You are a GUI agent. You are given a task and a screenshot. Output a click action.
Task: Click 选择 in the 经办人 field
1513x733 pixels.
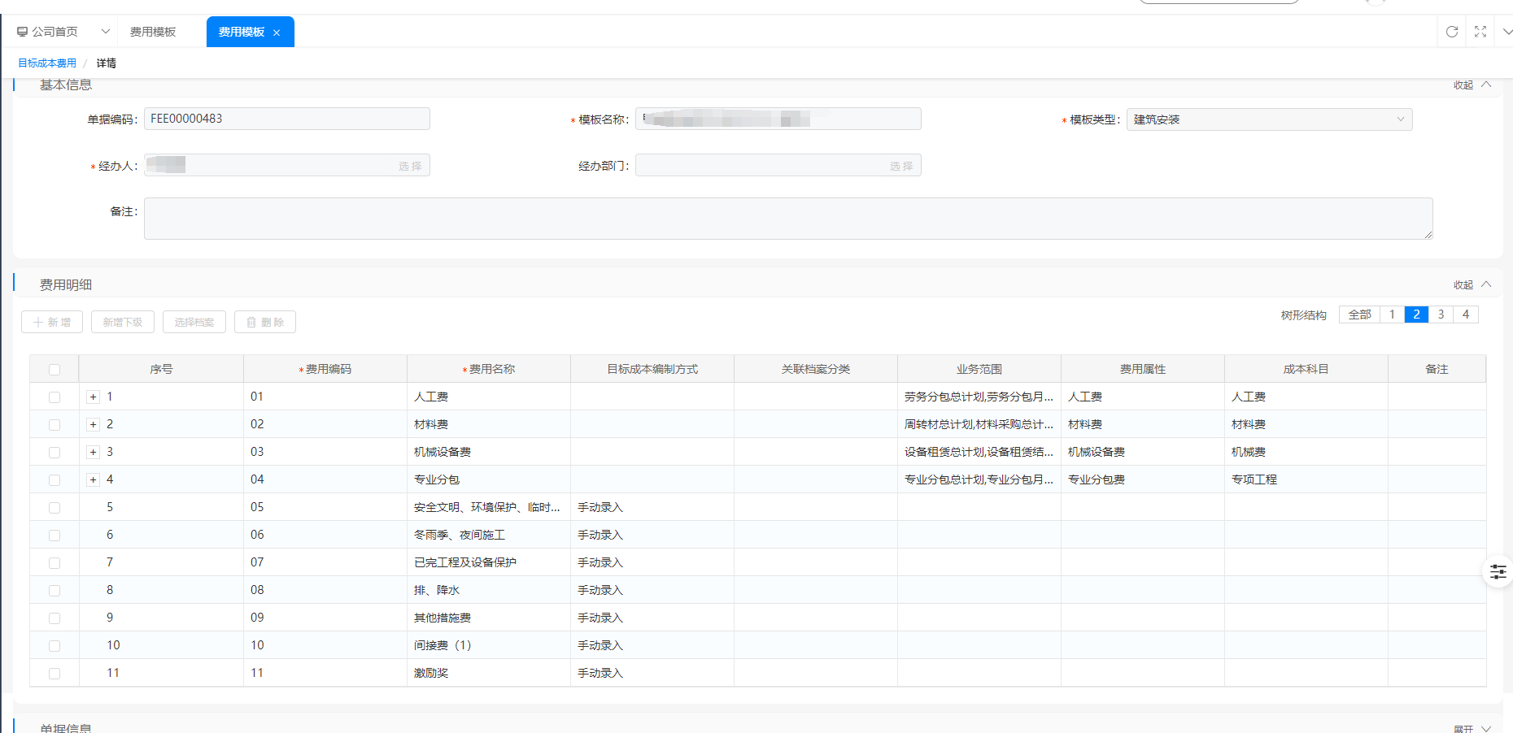click(410, 166)
